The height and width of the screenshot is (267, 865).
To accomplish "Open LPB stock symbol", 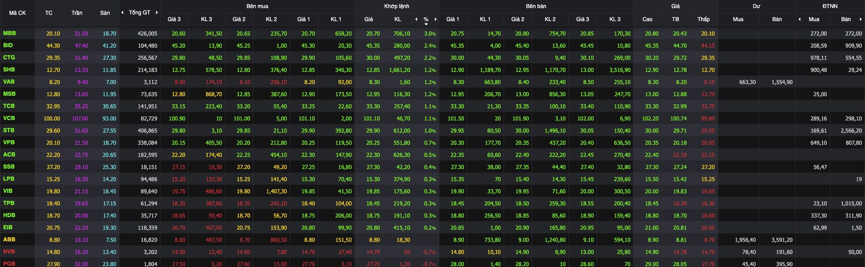I will 9,179.
